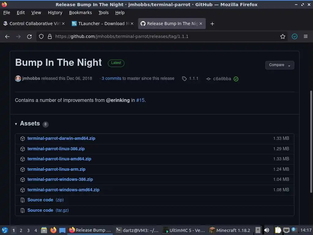Image resolution: width=313 pixels, height=235 pixels.
Task: Download terminal-parrot-linux-386.zip
Action: (x=56, y=149)
